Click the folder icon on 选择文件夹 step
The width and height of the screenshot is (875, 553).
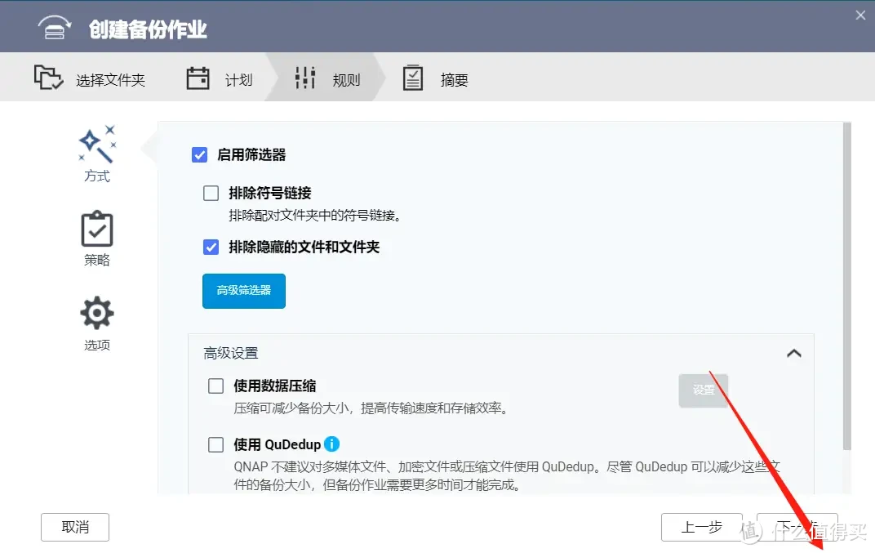[47, 78]
